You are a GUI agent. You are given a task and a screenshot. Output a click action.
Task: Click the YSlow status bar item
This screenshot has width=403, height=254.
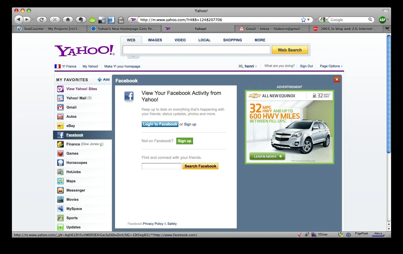click(x=320, y=235)
